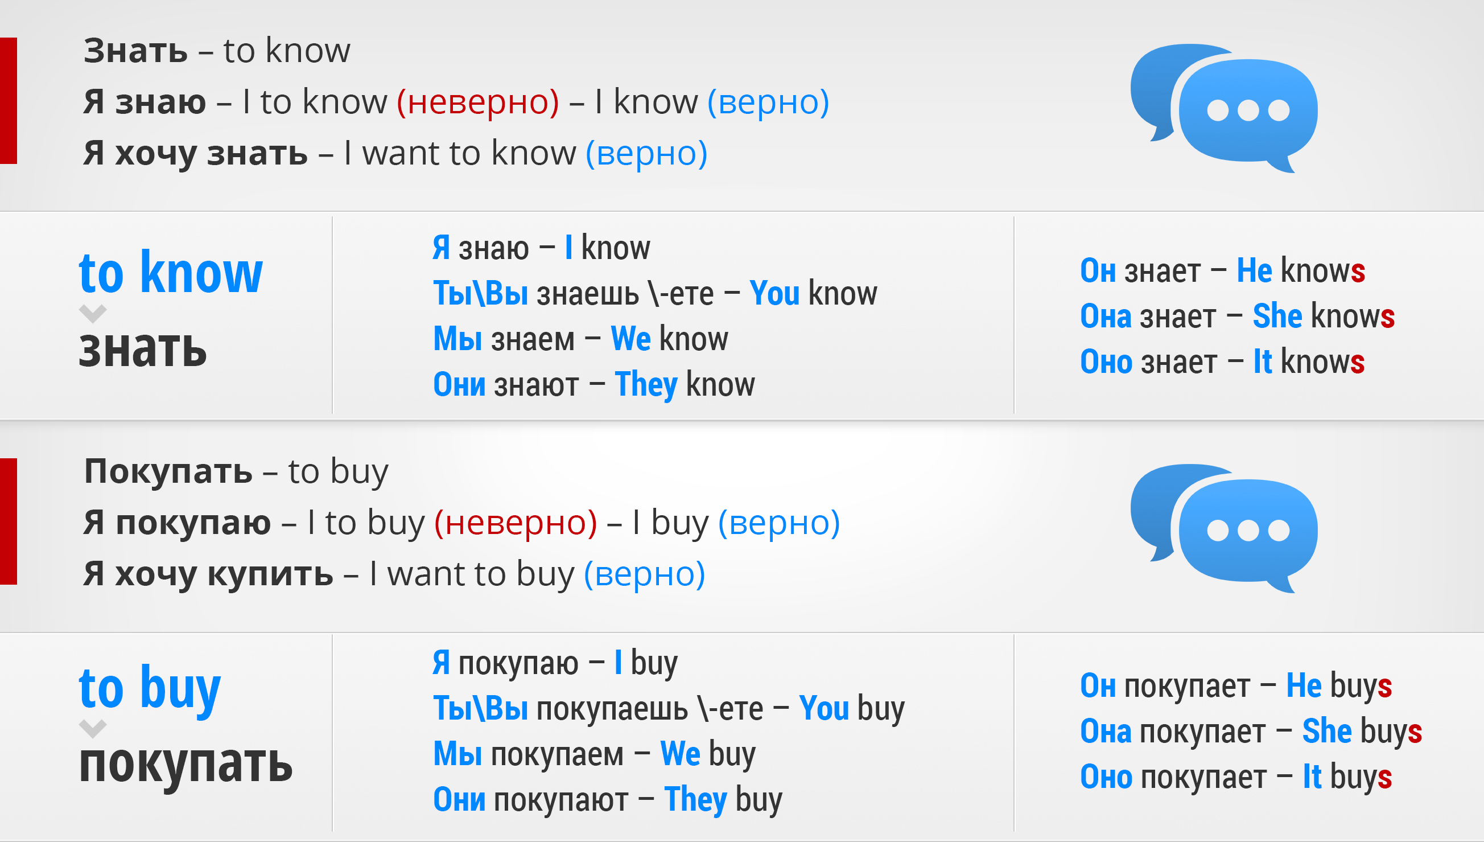This screenshot has width=1484, height=842.
Task: Select the line 'Оно покупает – It buys'
Action: pos(1236,777)
